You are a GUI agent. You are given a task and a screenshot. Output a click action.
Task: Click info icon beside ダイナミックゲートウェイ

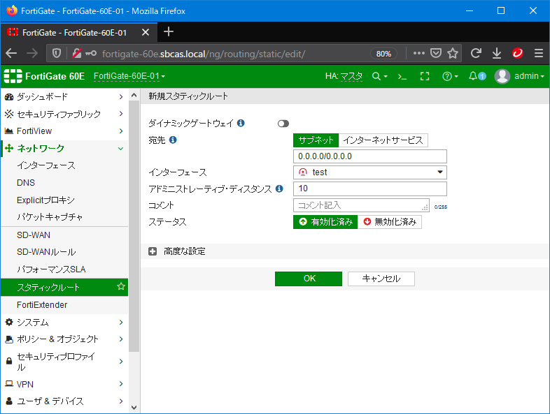click(241, 123)
